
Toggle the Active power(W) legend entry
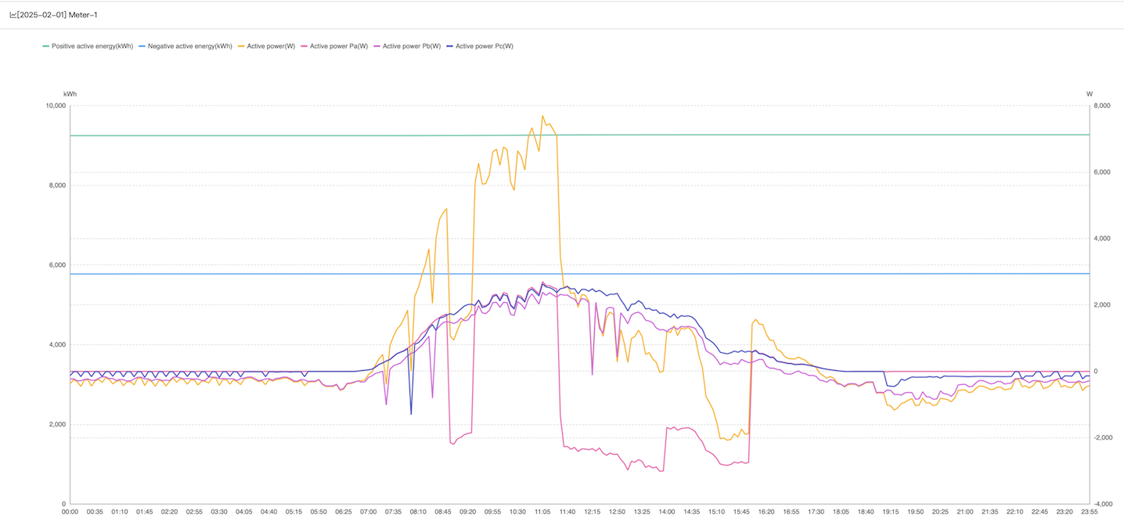coord(266,46)
